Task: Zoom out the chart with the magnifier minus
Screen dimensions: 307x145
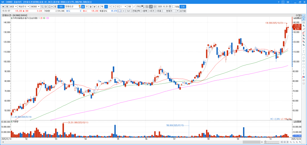Action: pyautogui.click(x=294, y=142)
